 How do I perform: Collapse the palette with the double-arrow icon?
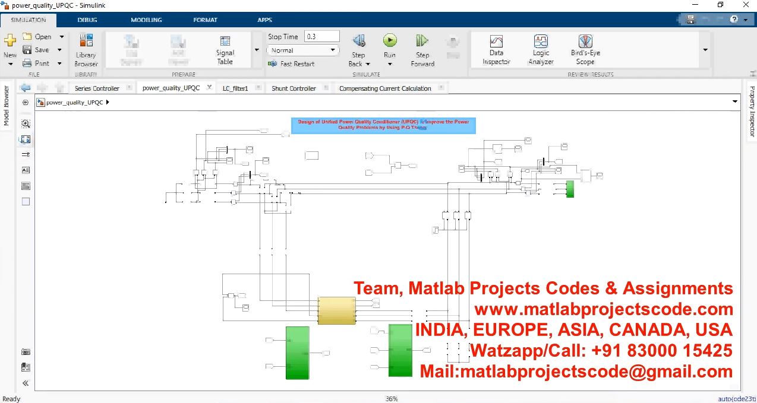26,383
